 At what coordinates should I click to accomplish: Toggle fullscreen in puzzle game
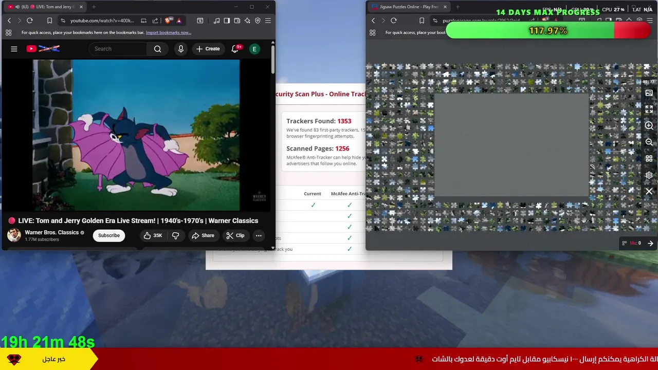tap(649, 109)
